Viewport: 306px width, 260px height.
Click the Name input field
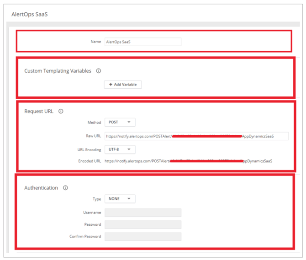[143, 42]
